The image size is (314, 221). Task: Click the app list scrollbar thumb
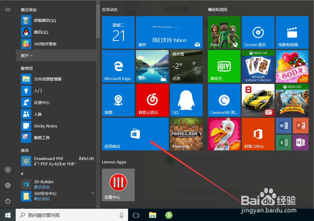(x=98, y=21)
